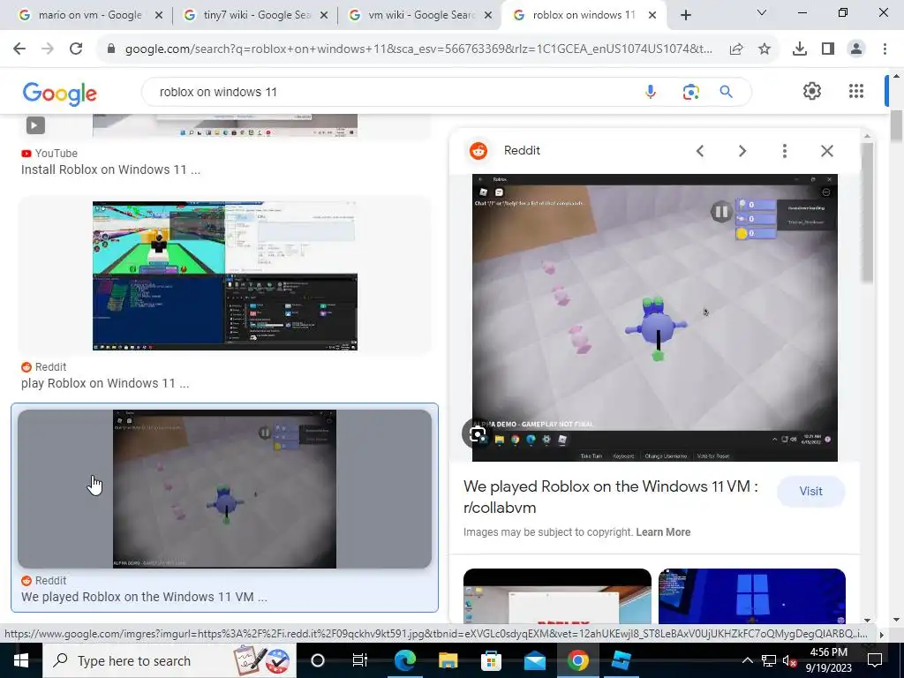Image resolution: width=904 pixels, height=678 pixels.
Task: Switch to the 'mario on vm' tab
Action: point(91,15)
